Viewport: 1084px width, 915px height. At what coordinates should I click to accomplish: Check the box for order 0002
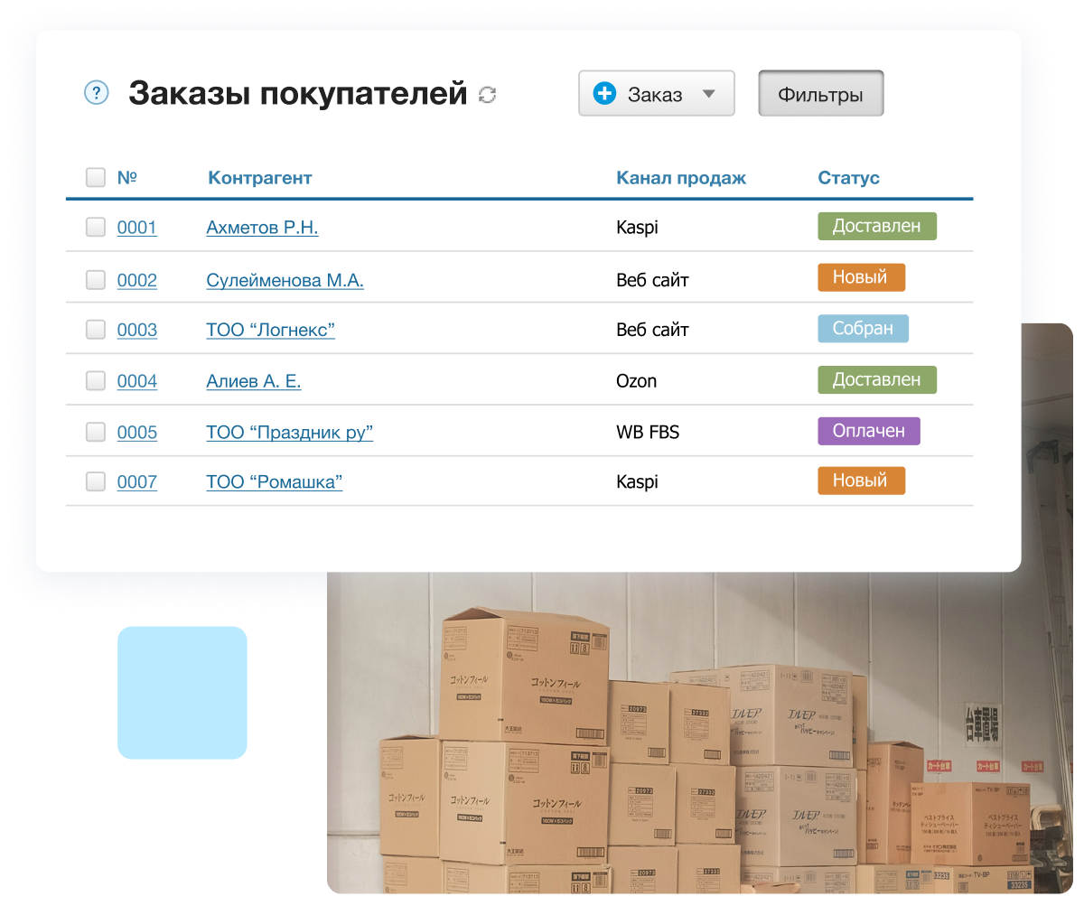tap(96, 280)
